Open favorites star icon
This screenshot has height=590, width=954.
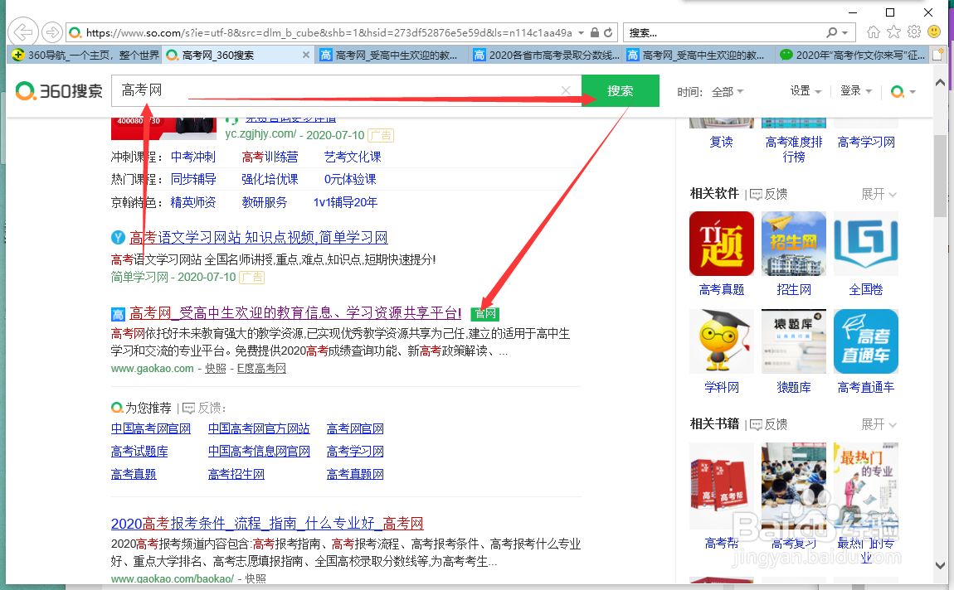click(893, 31)
